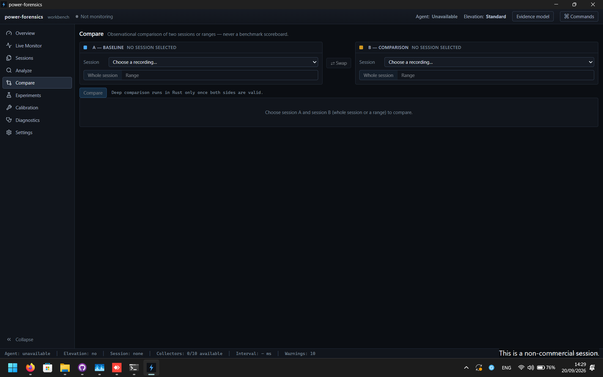Open Diagnostics from sidebar
This screenshot has height=377, width=603.
pyautogui.click(x=37, y=120)
